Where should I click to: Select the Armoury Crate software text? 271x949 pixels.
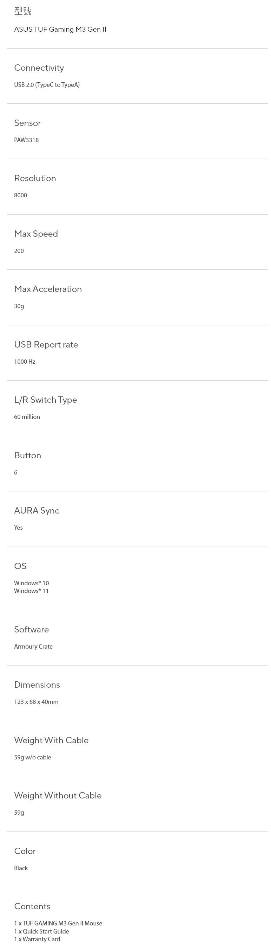33,647
